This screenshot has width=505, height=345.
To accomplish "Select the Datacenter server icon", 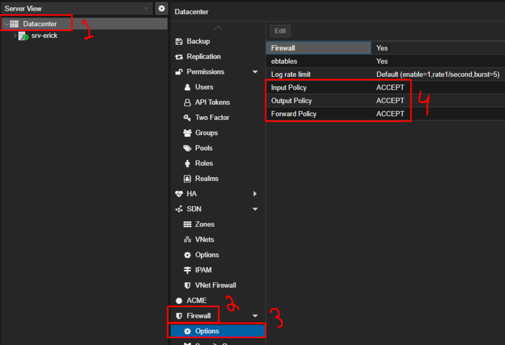I will [x=14, y=24].
